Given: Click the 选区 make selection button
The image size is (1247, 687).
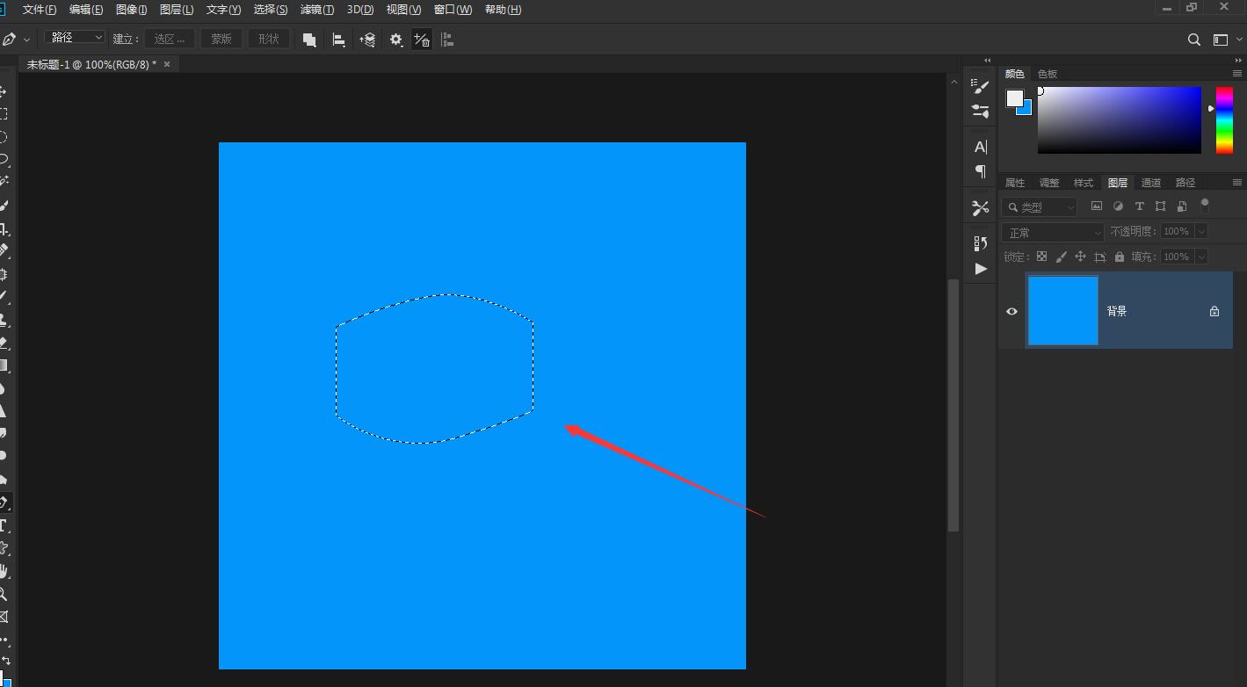Looking at the screenshot, I should (x=170, y=39).
